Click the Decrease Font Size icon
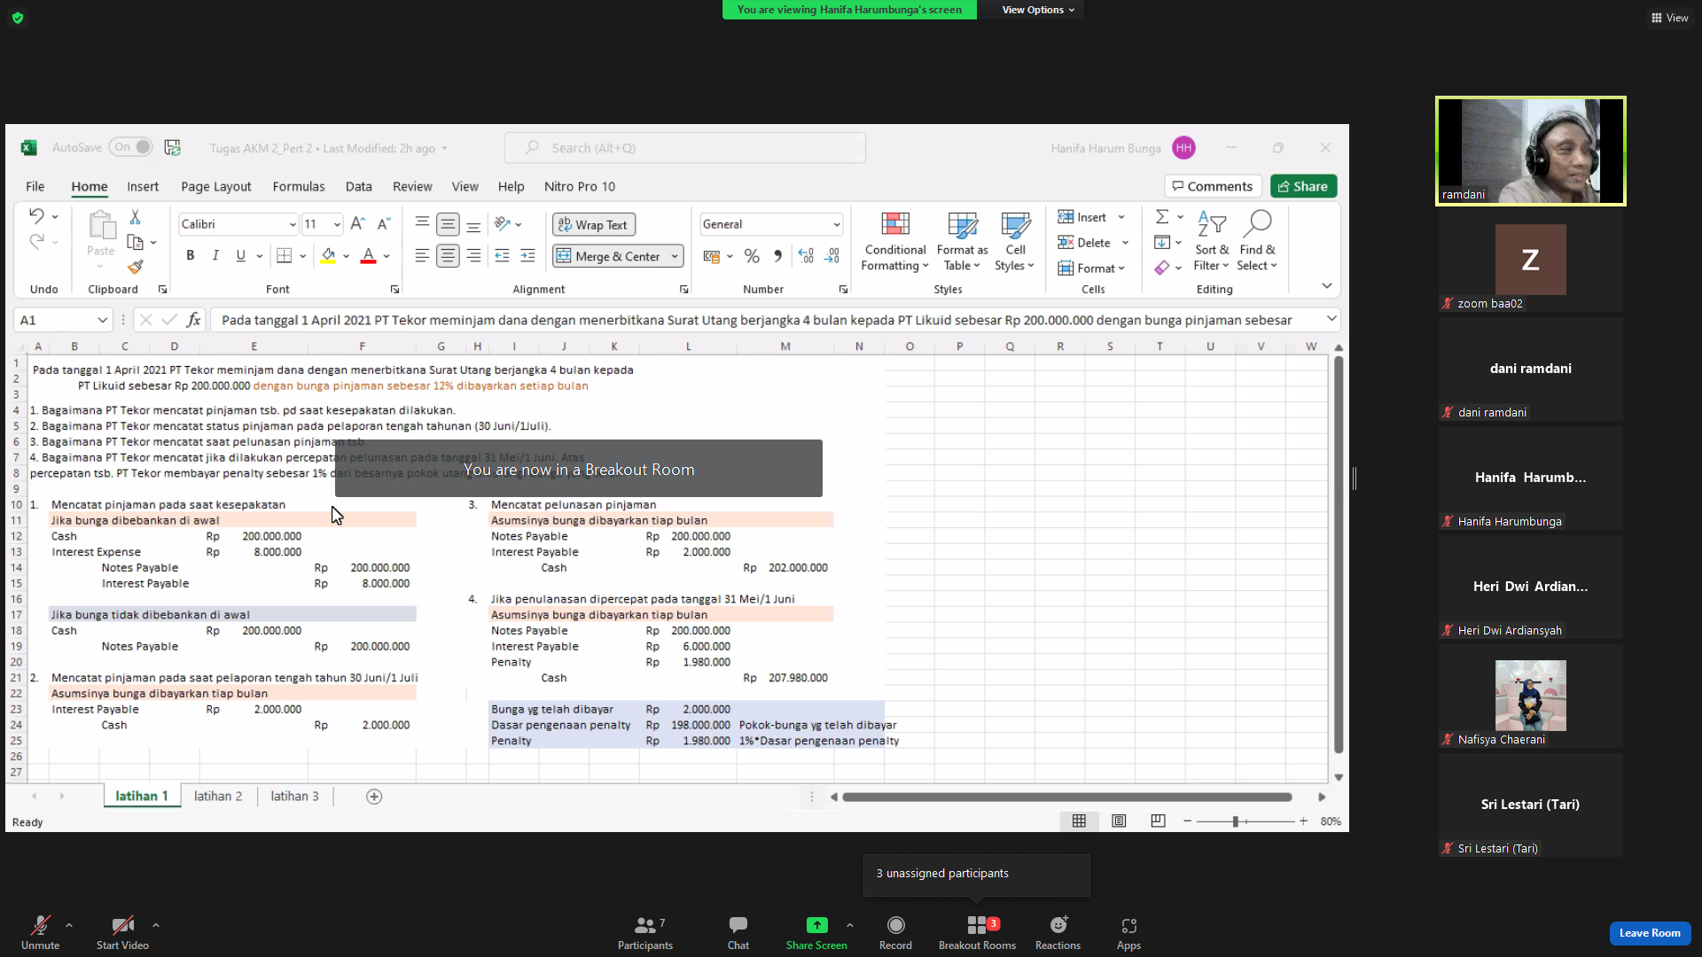The height and width of the screenshot is (957, 1702). pos(383,224)
